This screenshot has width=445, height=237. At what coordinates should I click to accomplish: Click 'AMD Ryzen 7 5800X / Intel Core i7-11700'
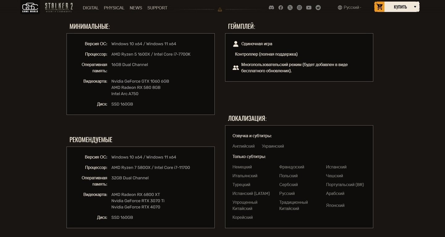click(x=150, y=167)
